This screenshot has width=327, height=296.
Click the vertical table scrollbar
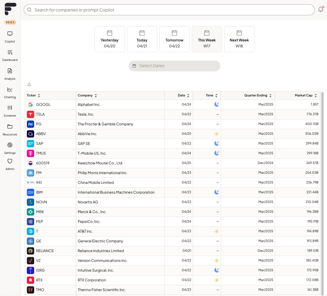pos(322,194)
